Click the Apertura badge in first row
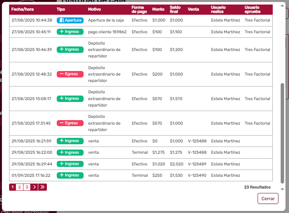289x213 pixels. click(x=70, y=20)
